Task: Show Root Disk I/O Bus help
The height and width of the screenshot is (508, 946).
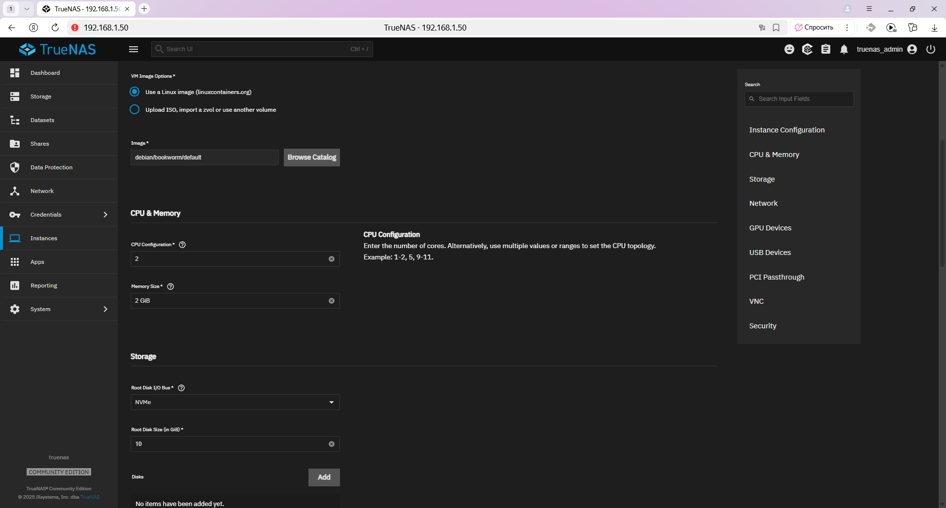Action: click(x=181, y=388)
